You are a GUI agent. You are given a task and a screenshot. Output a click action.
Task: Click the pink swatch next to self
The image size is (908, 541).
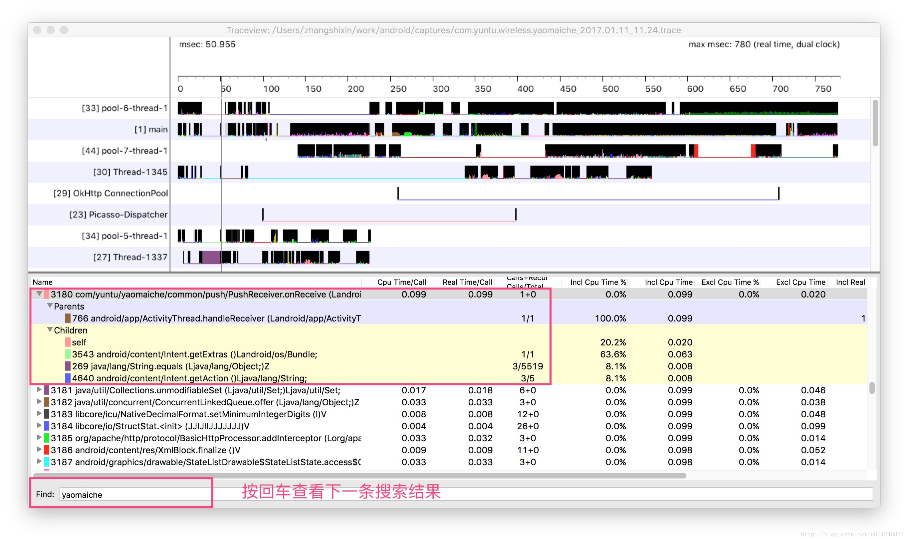(68, 342)
